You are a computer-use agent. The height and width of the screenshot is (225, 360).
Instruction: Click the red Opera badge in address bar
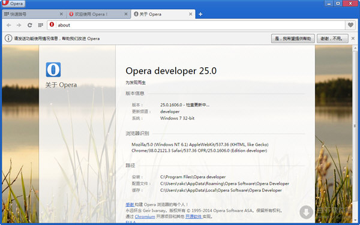(52, 25)
